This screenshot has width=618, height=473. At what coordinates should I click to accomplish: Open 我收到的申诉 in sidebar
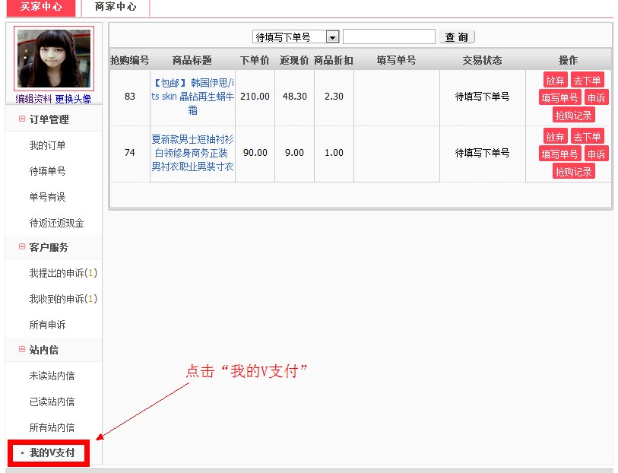(x=63, y=299)
